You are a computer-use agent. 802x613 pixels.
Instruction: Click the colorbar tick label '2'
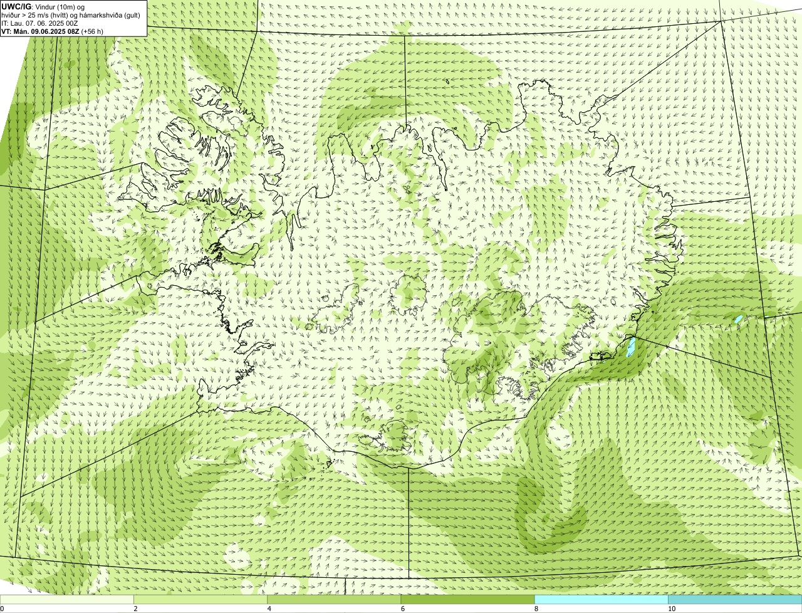(135, 609)
